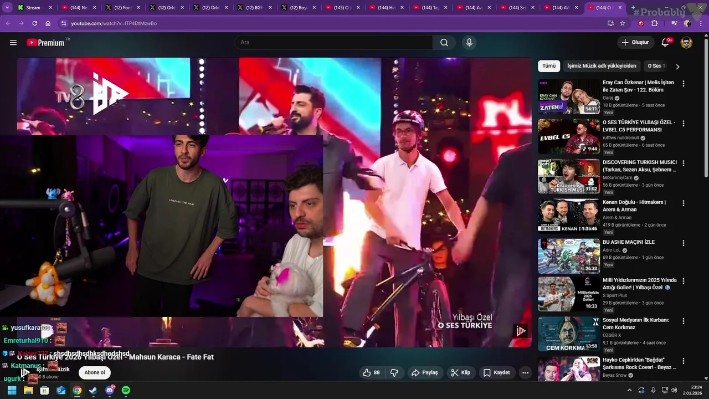Open options for Milli Yıldızlarımızın goals video
The height and width of the screenshot is (399, 709).
[683, 281]
